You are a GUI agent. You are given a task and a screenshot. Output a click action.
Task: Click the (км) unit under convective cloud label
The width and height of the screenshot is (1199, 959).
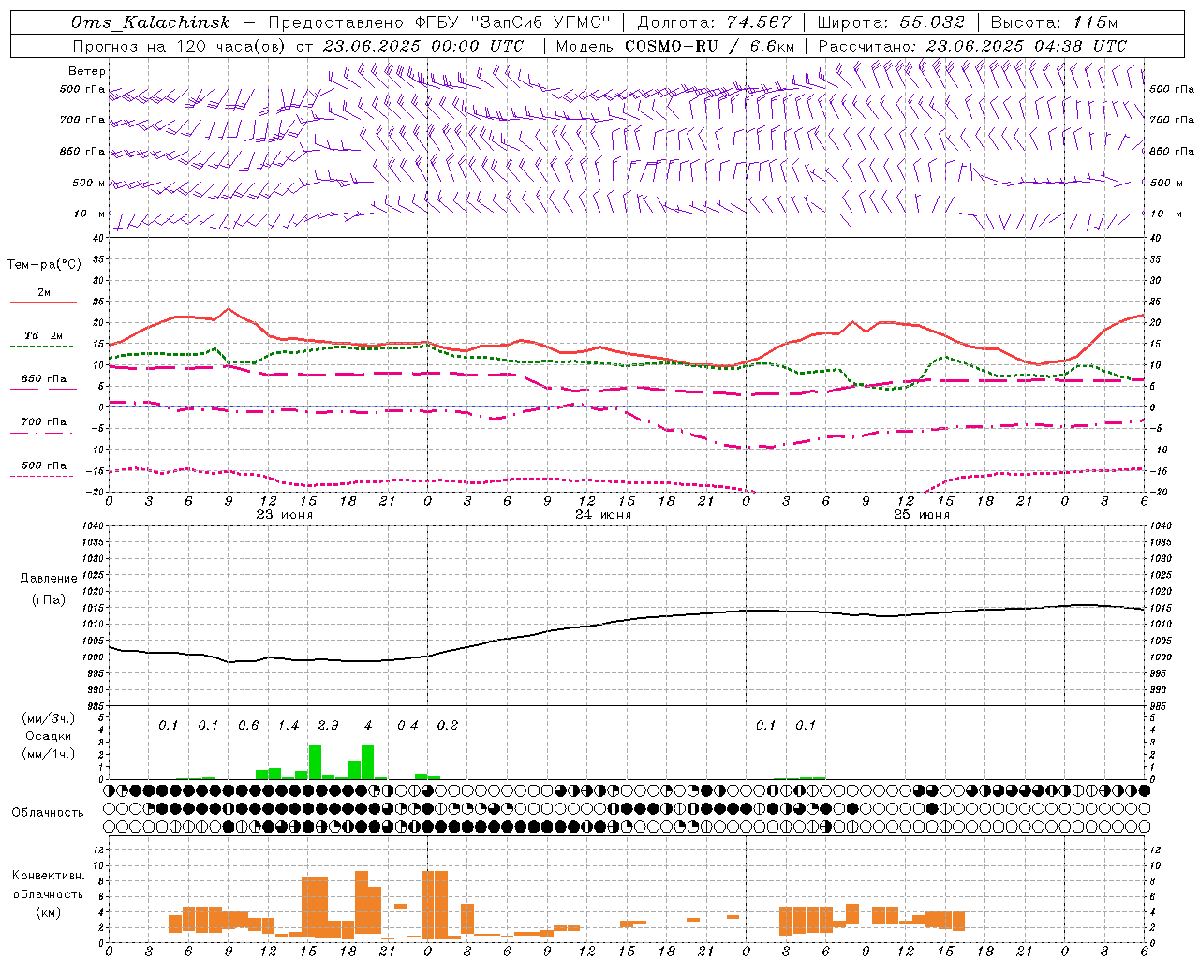coord(49,912)
